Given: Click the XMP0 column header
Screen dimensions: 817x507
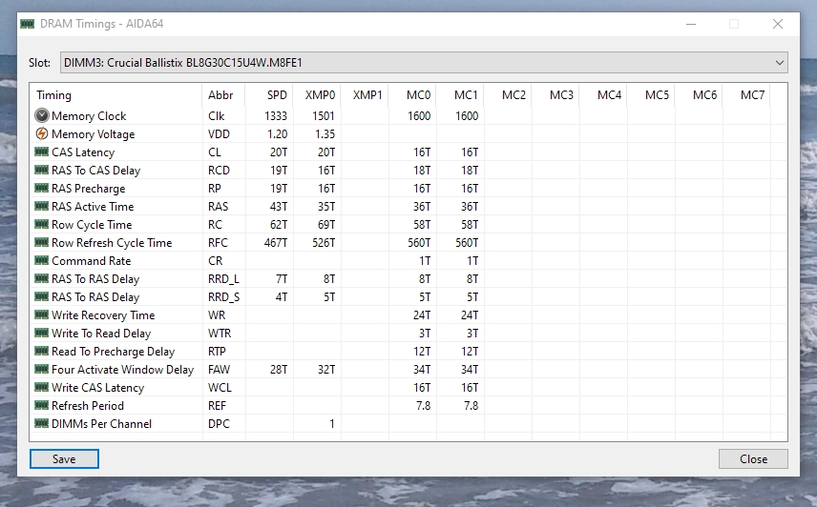Looking at the screenshot, I should (317, 95).
